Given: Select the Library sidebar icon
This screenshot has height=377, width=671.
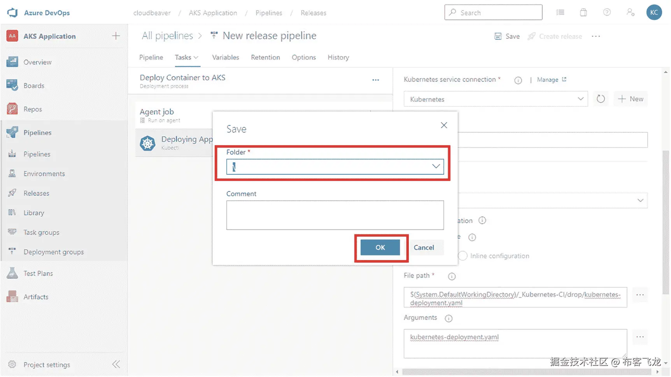Looking at the screenshot, I should tap(12, 213).
